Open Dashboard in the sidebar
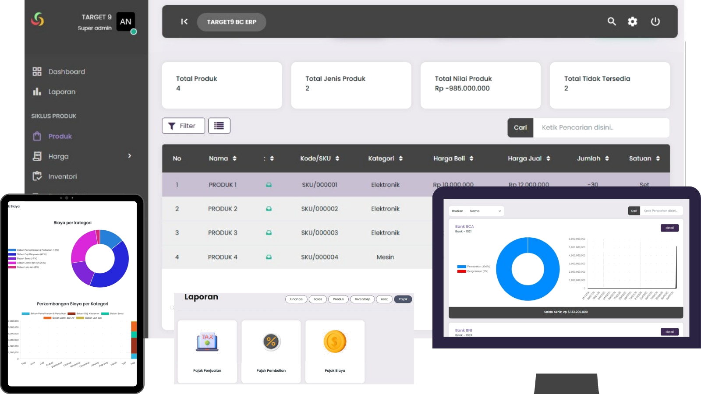 pos(67,72)
